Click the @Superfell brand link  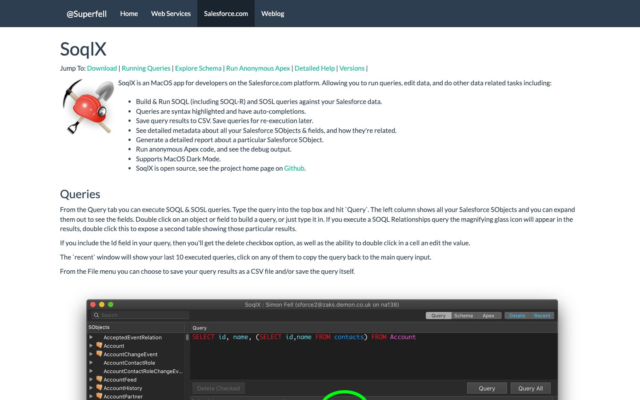click(x=87, y=14)
